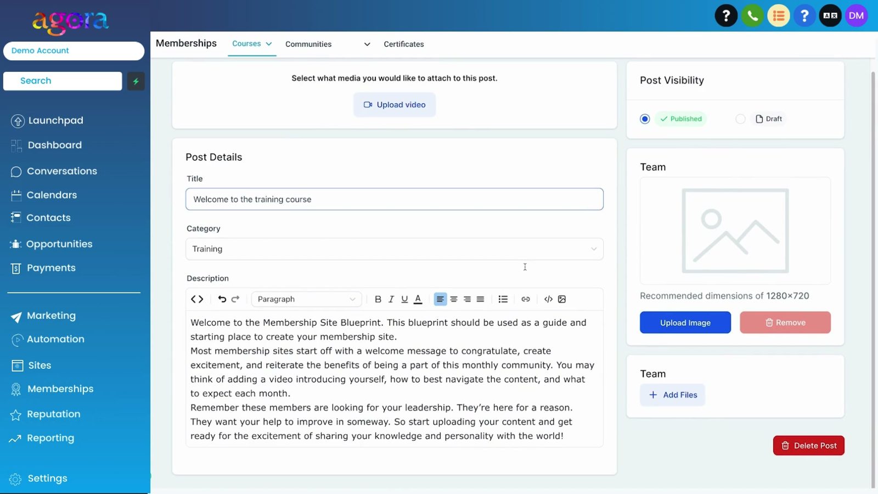The image size is (878, 494).
Task: Undo the last edit in description
Action: [x=222, y=299]
